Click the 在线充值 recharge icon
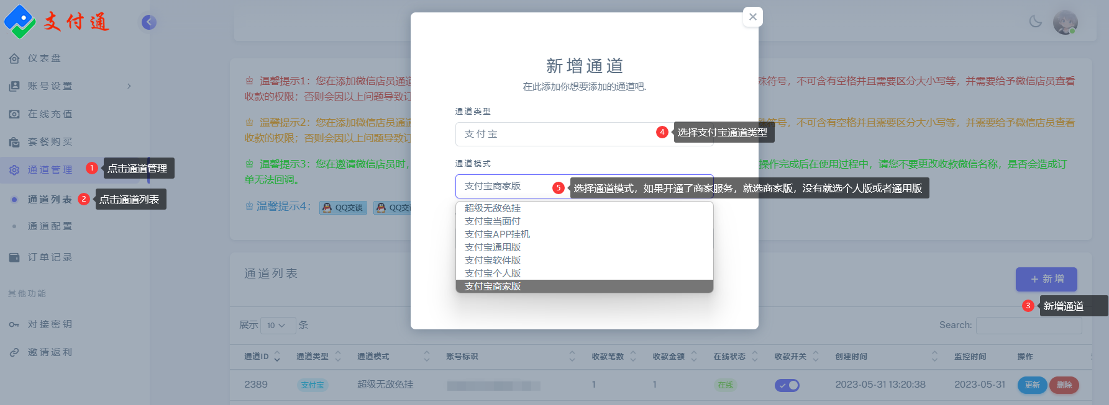1109x405 pixels. coord(14,114)
